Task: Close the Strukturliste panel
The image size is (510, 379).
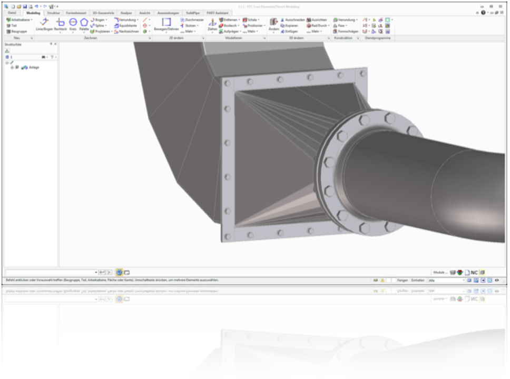Action: coord(55,44)
